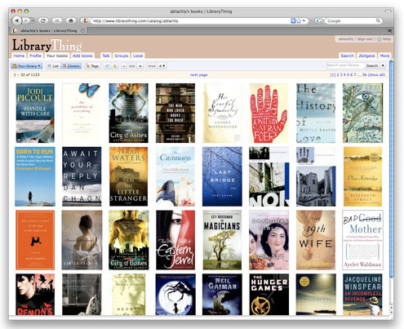Image resolution: width=404 pixels, height=329 pixels.
Task: Open the Groups tab
Action: click(x=122, y=56)
